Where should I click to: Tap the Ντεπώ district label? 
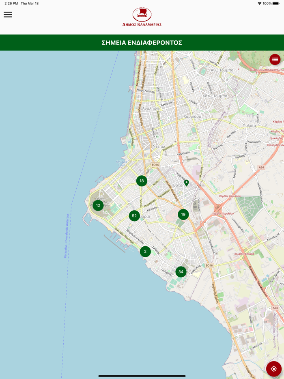tap(159, 146)
